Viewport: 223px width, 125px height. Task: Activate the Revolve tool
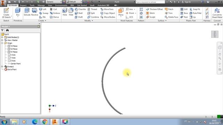pyautogui.click(x=34, y=12)
